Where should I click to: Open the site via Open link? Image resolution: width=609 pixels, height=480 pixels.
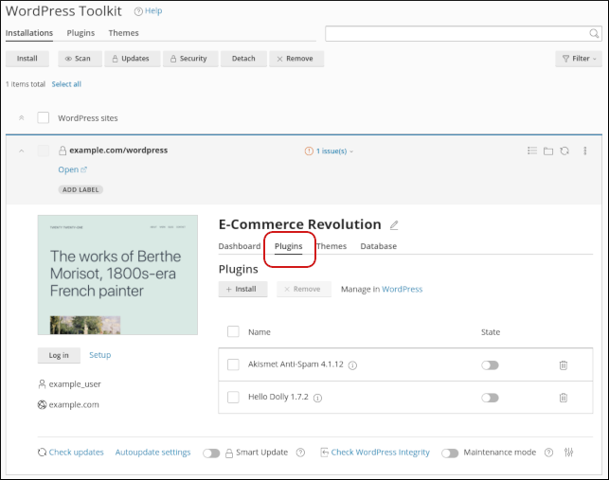point(72,169)
